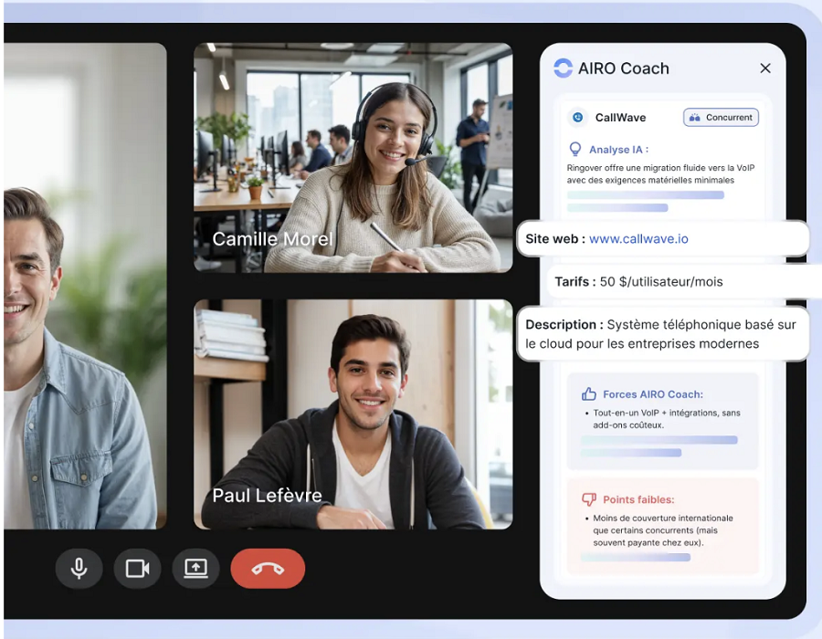Select Camille Morel's video tile
The width and height of the screenshot is (822, 639).
pyautogui.click(x=353, y=157)
